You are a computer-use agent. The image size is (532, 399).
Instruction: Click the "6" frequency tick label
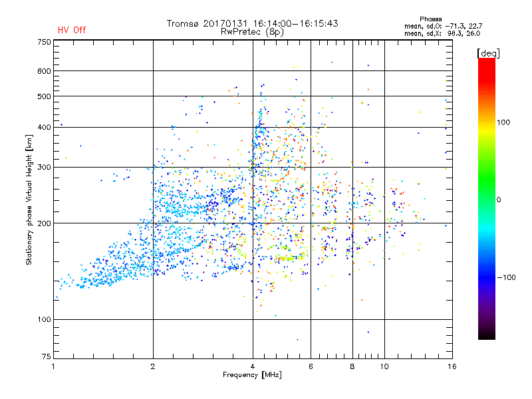(311, 366)
